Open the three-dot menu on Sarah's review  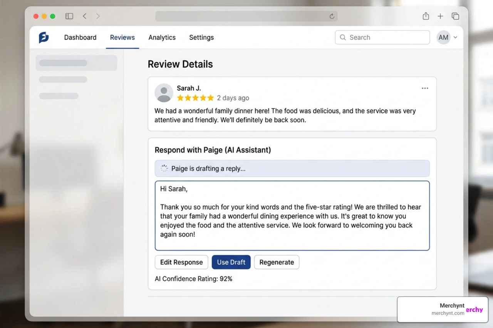tap(425, 88)
